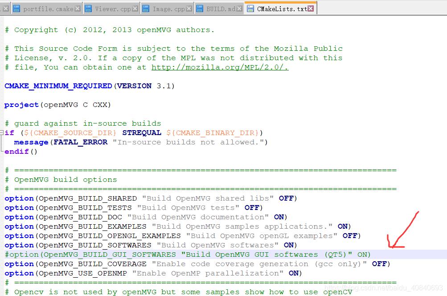Close the portfile.cmake tab

pos(78,9)
